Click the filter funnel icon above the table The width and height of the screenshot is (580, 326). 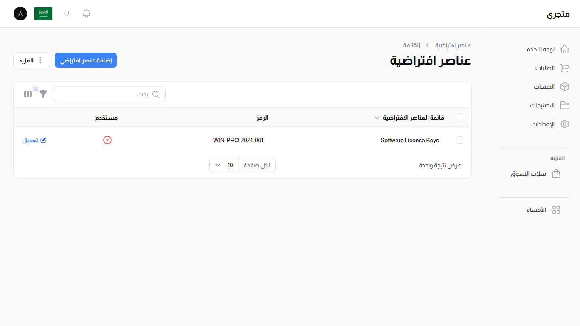(x=43, y=94)
